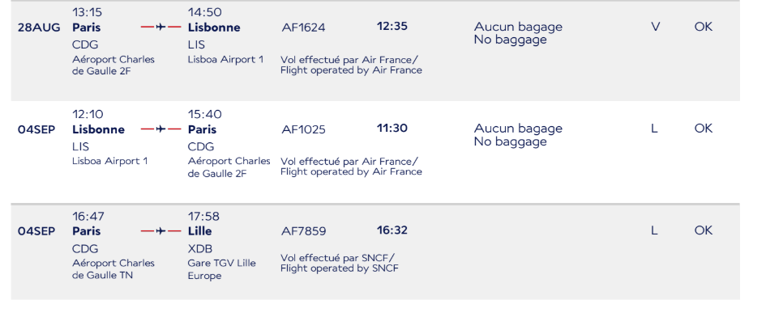Screen dimensions: 766x321
Task: Click the plane icon between Paris and Lisbonne
Action: pos(160,27)
